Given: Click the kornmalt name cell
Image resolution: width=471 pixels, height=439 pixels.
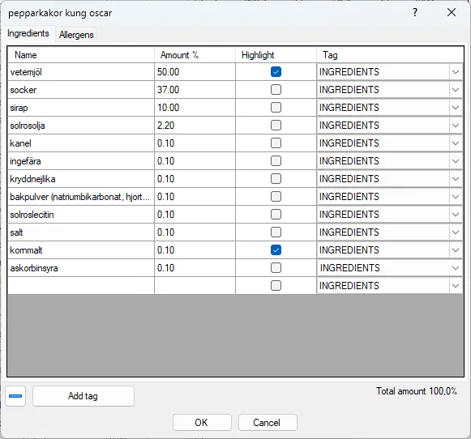Looking at the screenshot, I should 81,250.
